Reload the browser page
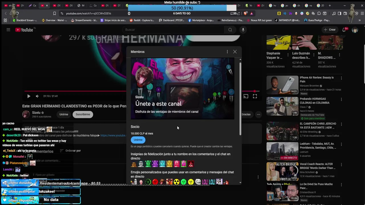365x205 pixels. [17, 13]
